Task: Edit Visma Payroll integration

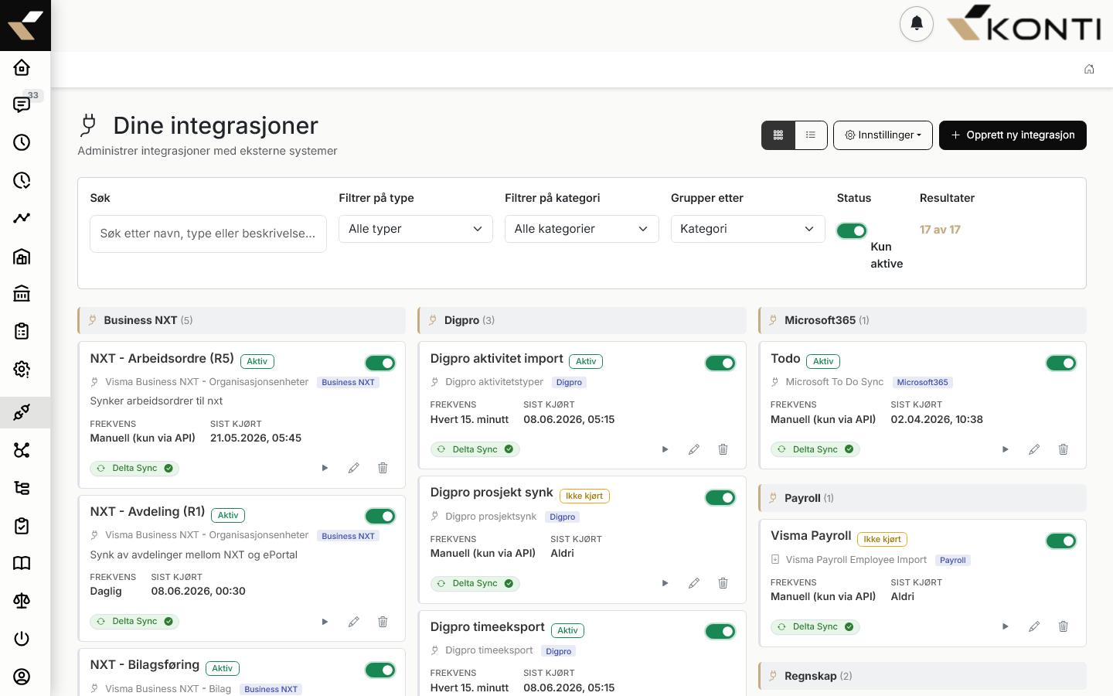Action: [1034, 626]
